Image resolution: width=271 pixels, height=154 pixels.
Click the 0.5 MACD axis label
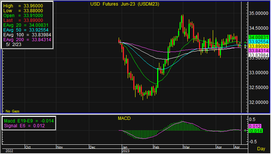click(x=252, y=119)
